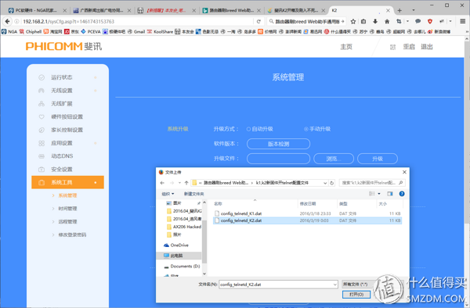The image size is (470, 308).
Task: Click the scroll-down arrow in the dialog navigation pane
Action: pos(204,274)
